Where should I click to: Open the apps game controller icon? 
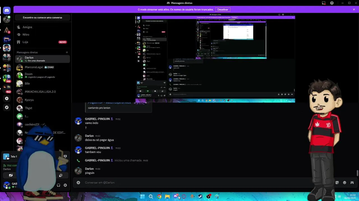pos(352,183)
